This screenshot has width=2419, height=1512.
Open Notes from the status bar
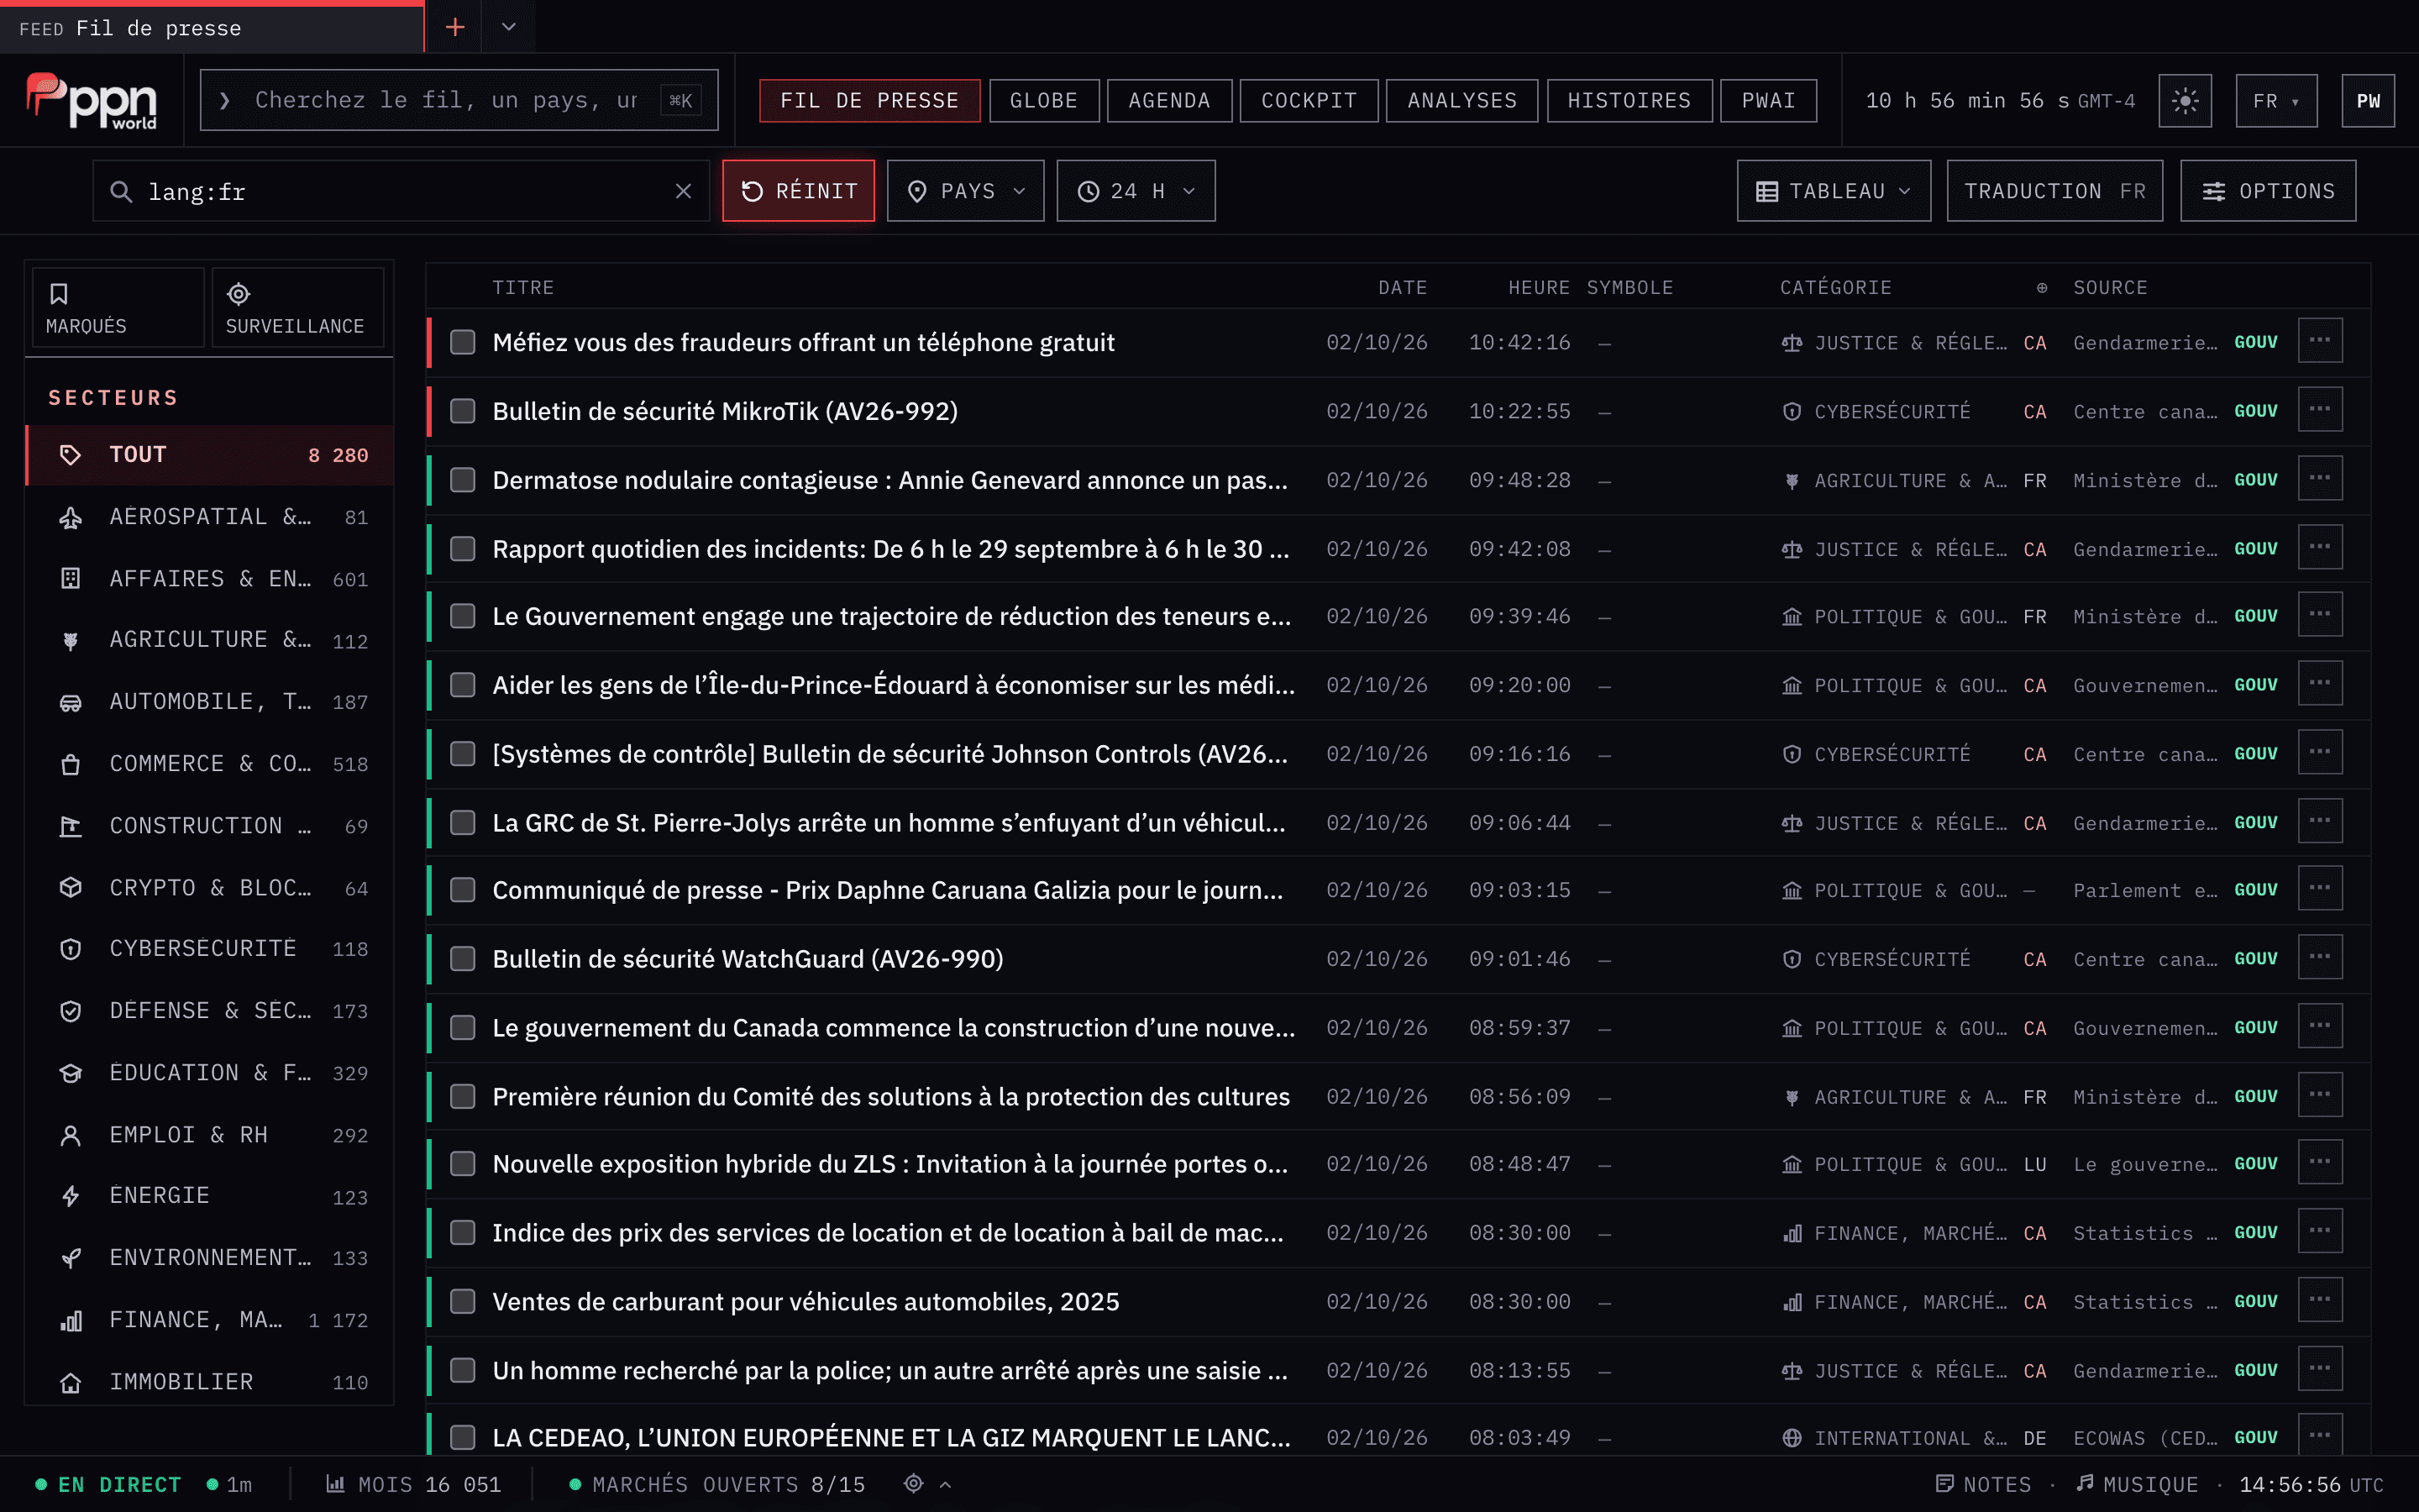(x=1983, y=1484)
